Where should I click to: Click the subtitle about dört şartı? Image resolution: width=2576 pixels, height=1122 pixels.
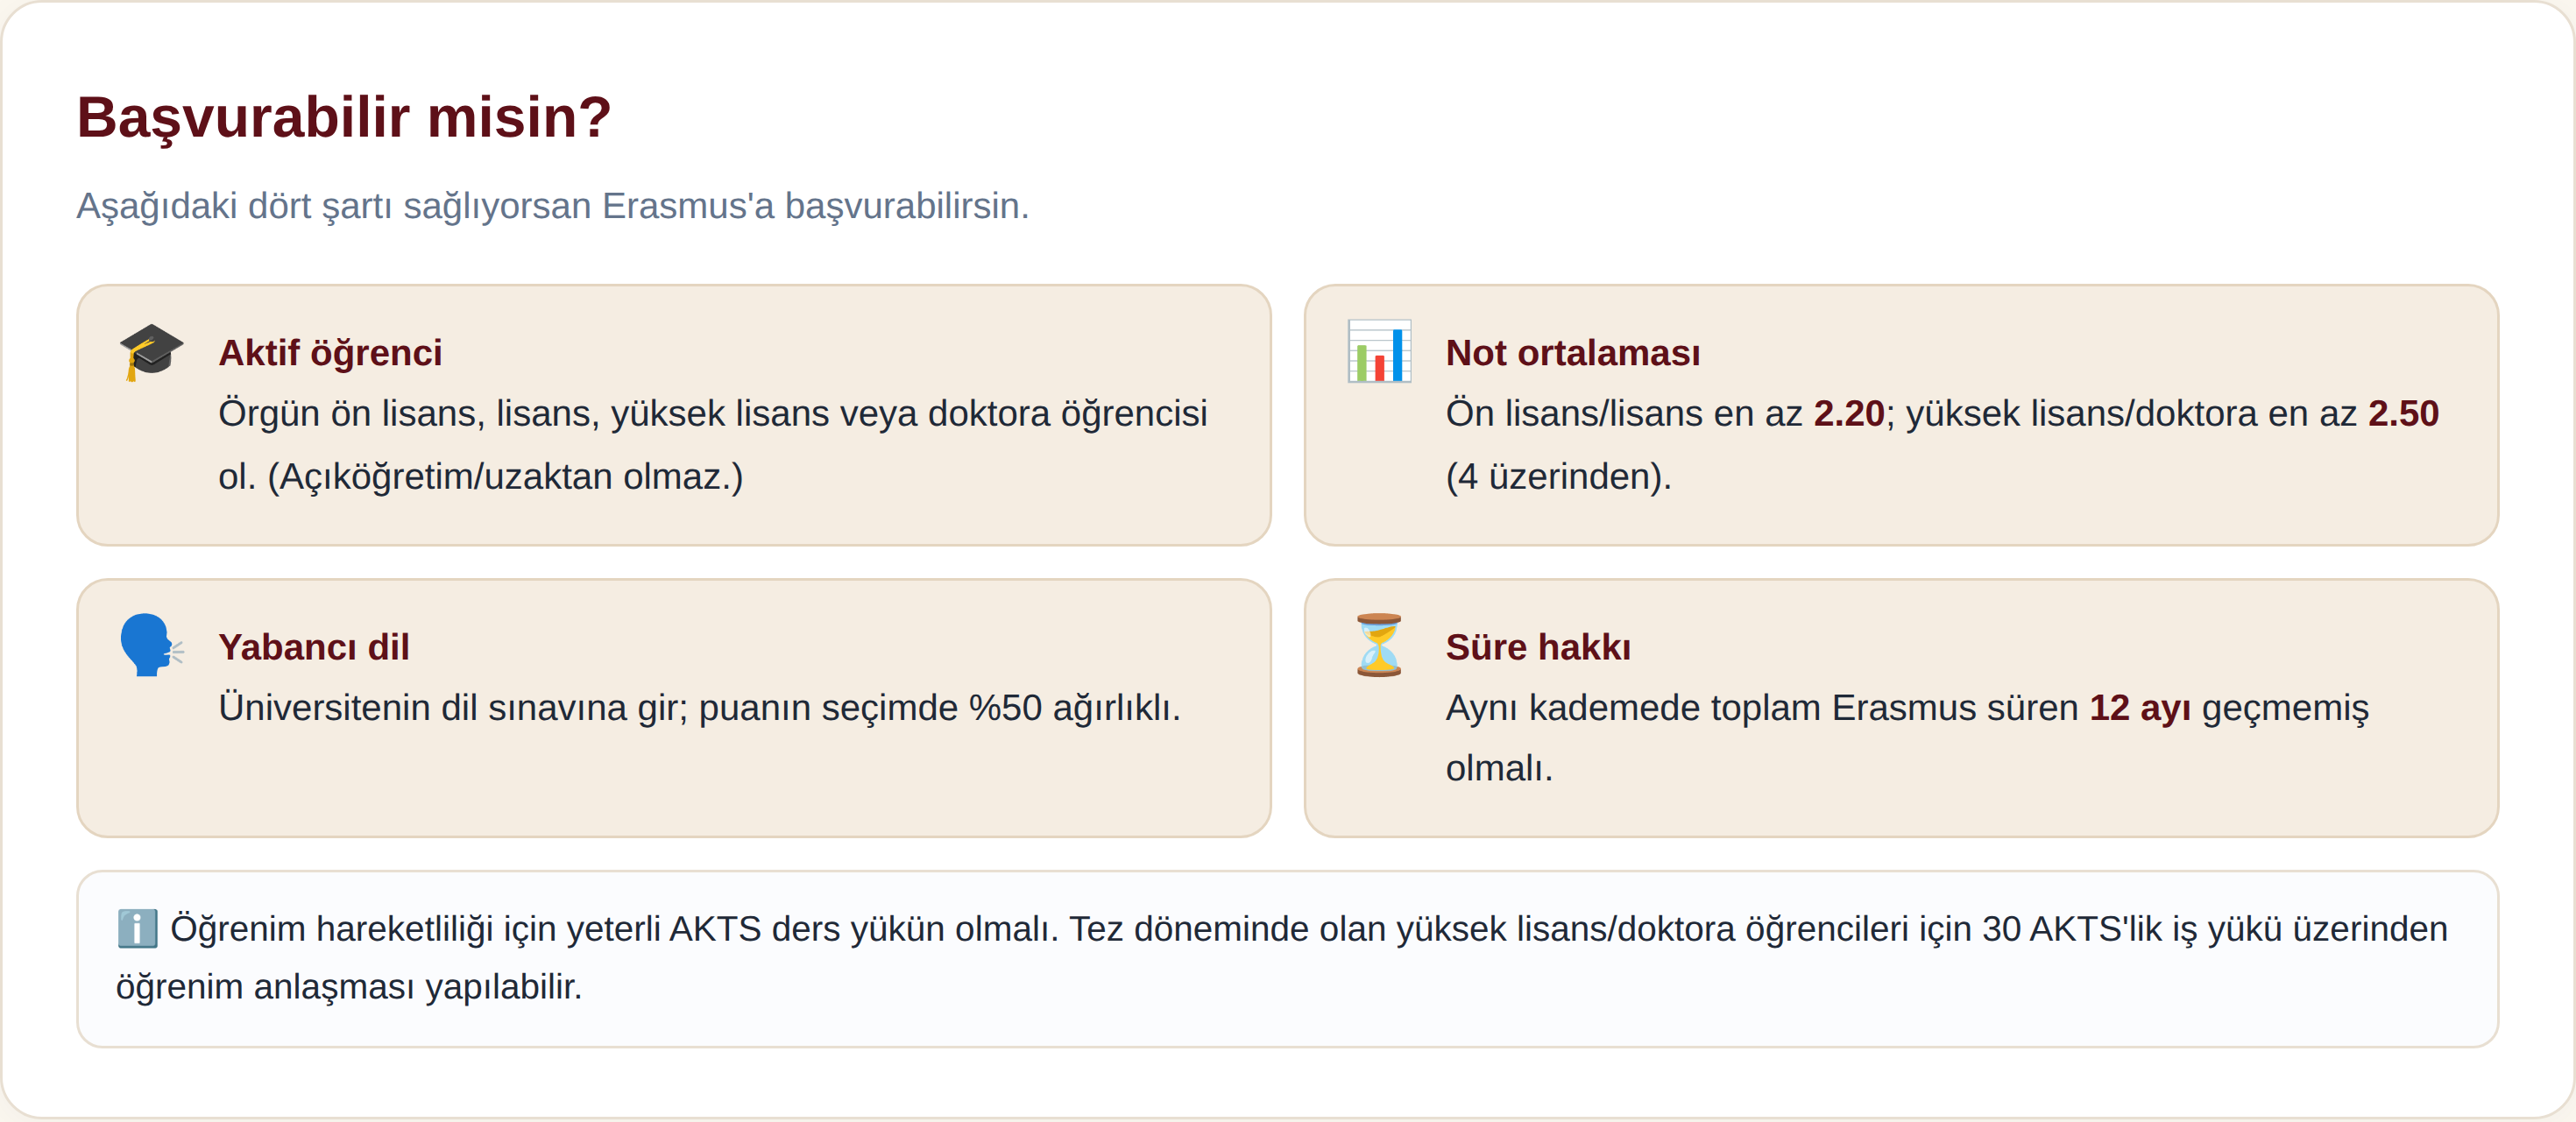pos(553,205)
